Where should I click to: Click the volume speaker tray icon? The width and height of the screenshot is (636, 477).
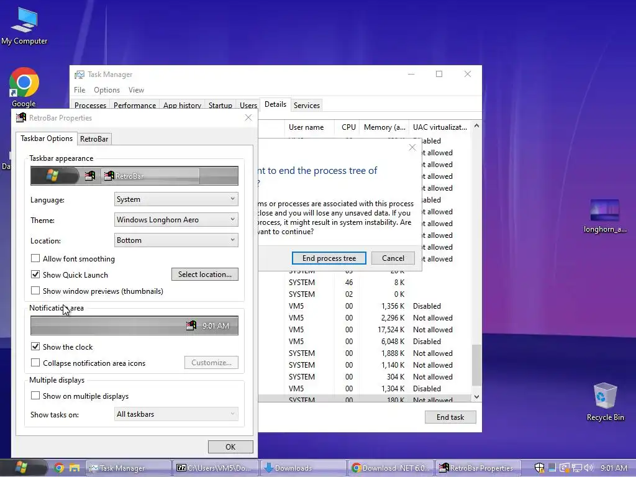click(x=589, y=468)
